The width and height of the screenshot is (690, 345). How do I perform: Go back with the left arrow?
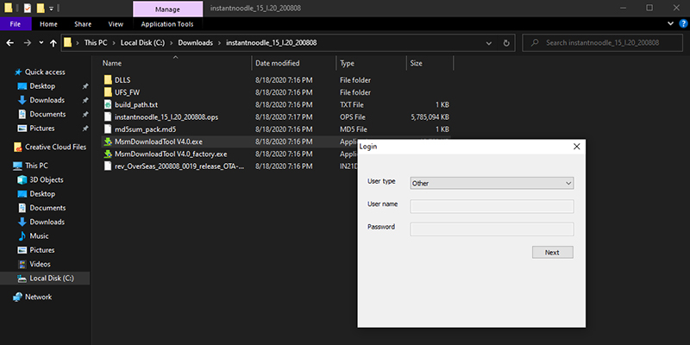[10, 42]
